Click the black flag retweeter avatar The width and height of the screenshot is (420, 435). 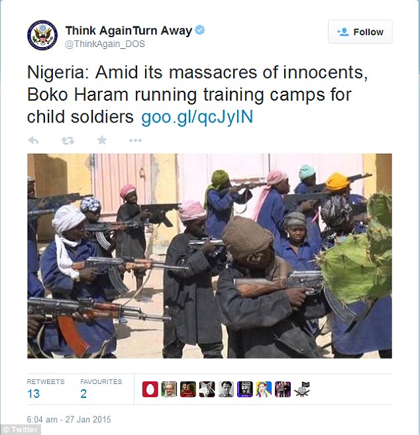(301, 389)
